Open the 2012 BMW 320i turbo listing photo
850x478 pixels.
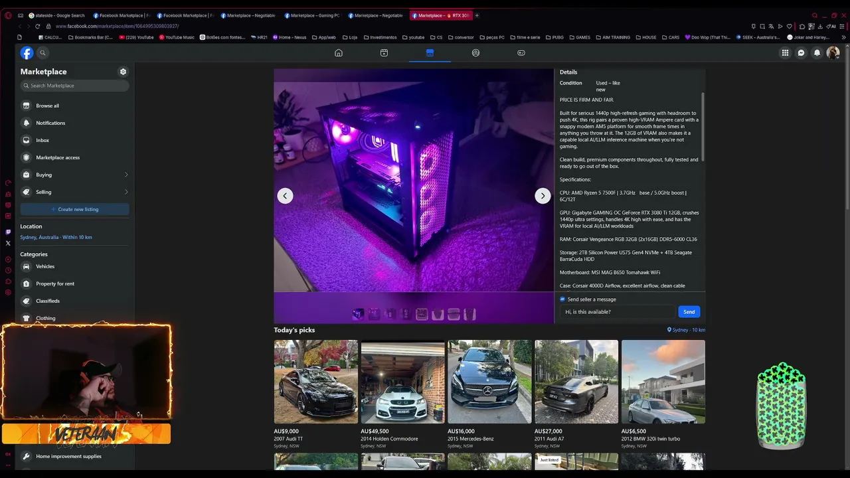point(663,382)
